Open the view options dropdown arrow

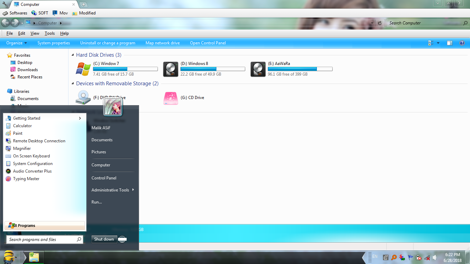tap(438, 43)
